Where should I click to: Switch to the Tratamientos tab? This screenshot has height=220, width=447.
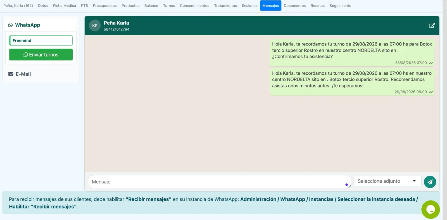pos(225,6)
